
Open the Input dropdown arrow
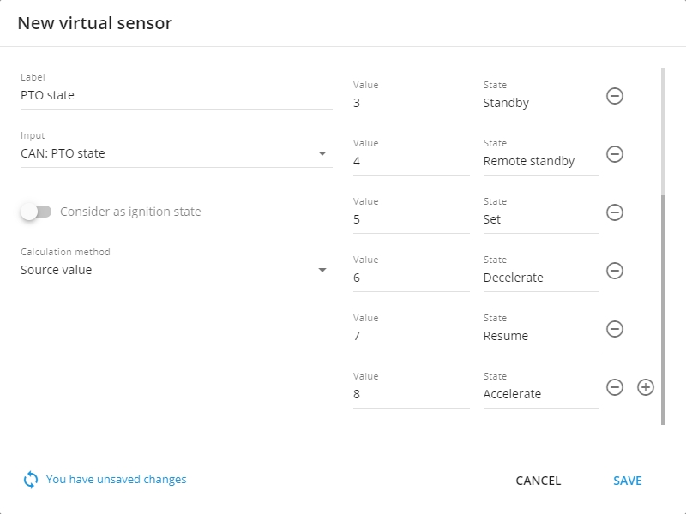click(x=322, y=154)
